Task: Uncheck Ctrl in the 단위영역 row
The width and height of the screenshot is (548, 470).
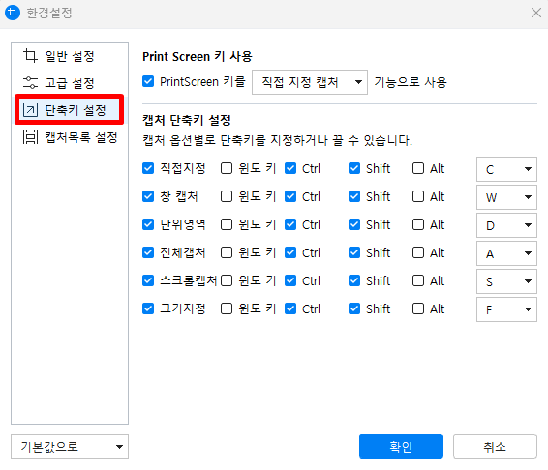Action: pyautogui.click(x=290, y=224)
